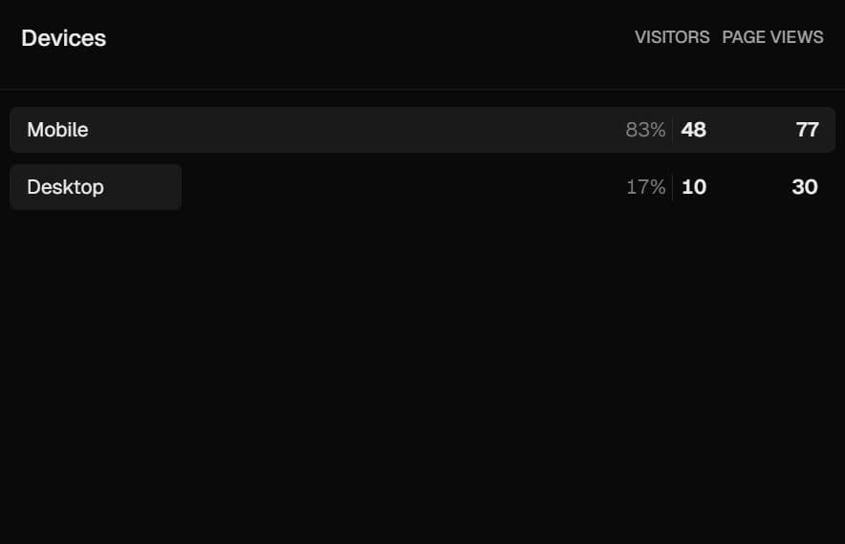Click the horizontal divider below the header
Screen dimensions: 845x544
coord(422,90)
